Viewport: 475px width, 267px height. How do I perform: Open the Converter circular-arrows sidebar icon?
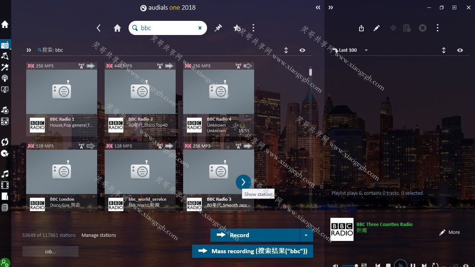pos(5,142)
